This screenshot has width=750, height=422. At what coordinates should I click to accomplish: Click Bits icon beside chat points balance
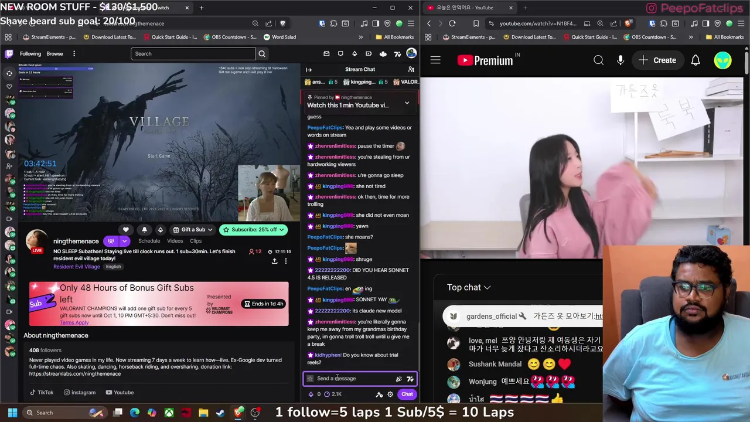point(311,394)
